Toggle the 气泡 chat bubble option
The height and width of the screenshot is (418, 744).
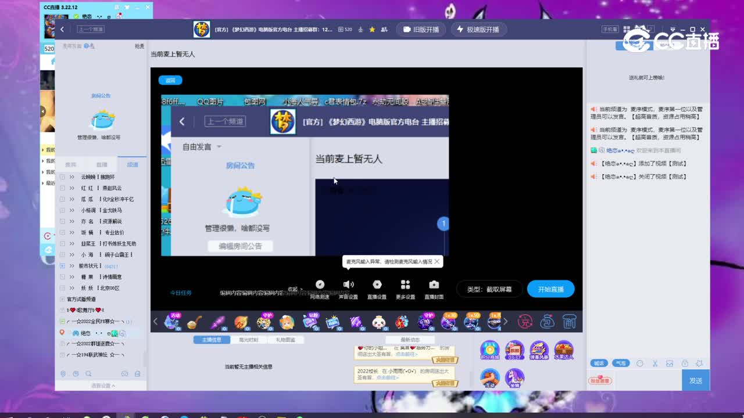(x=621, y=363)
